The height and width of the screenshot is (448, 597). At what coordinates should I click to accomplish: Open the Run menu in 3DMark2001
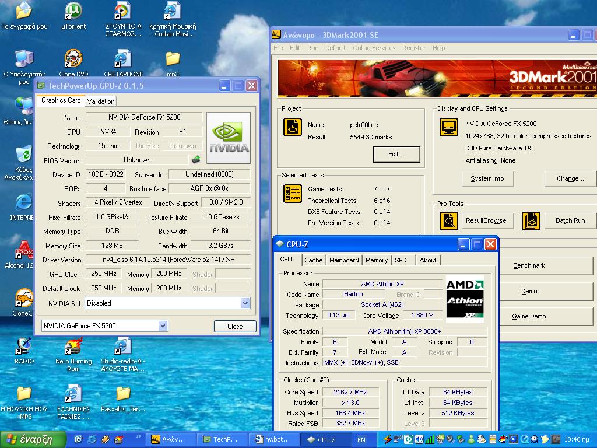313,48
